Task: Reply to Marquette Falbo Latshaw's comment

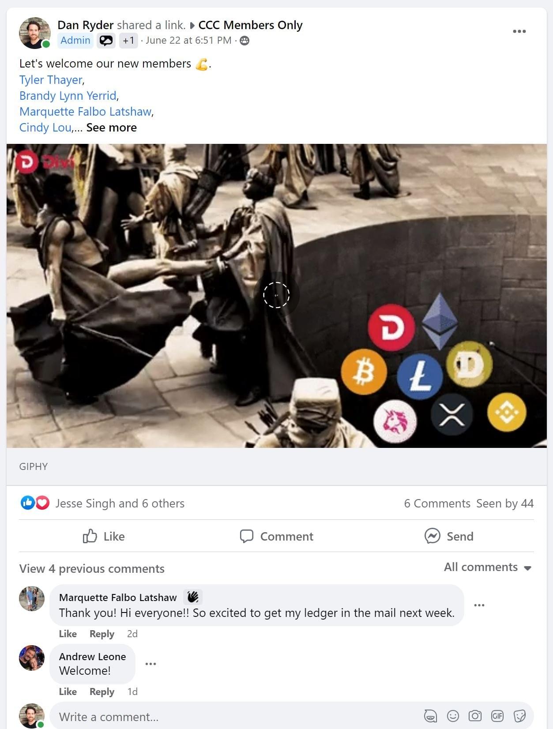Action: (x=102, y=634)
